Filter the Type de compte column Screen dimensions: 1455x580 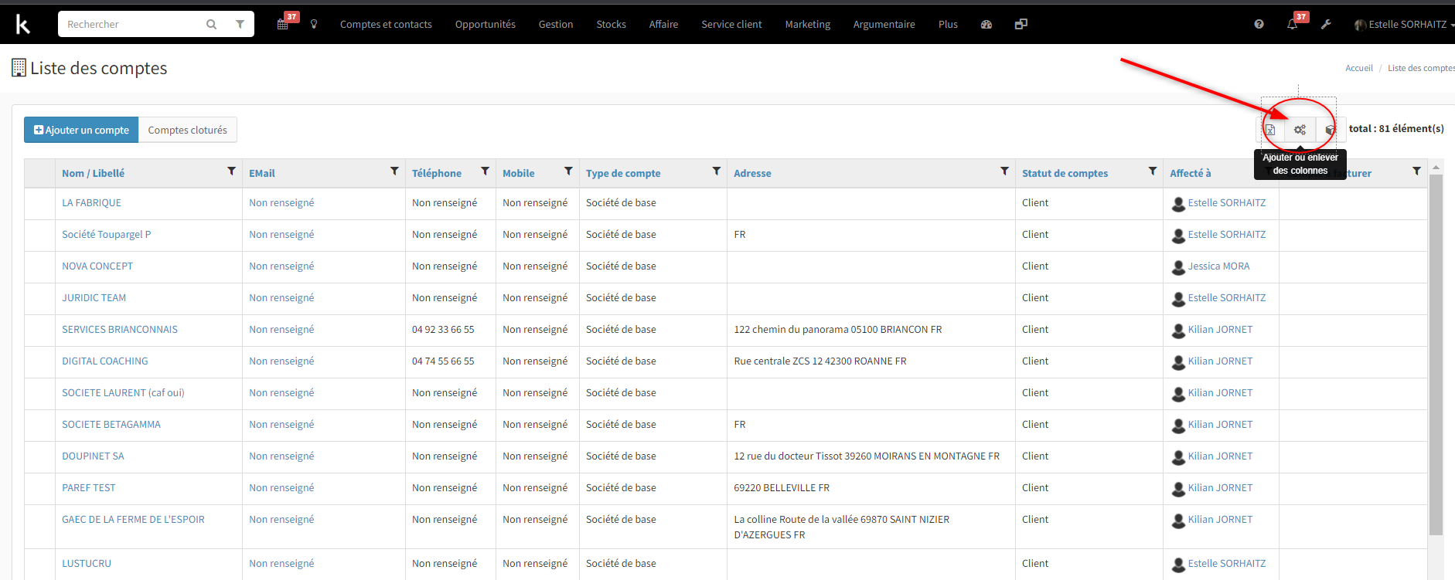716,171
